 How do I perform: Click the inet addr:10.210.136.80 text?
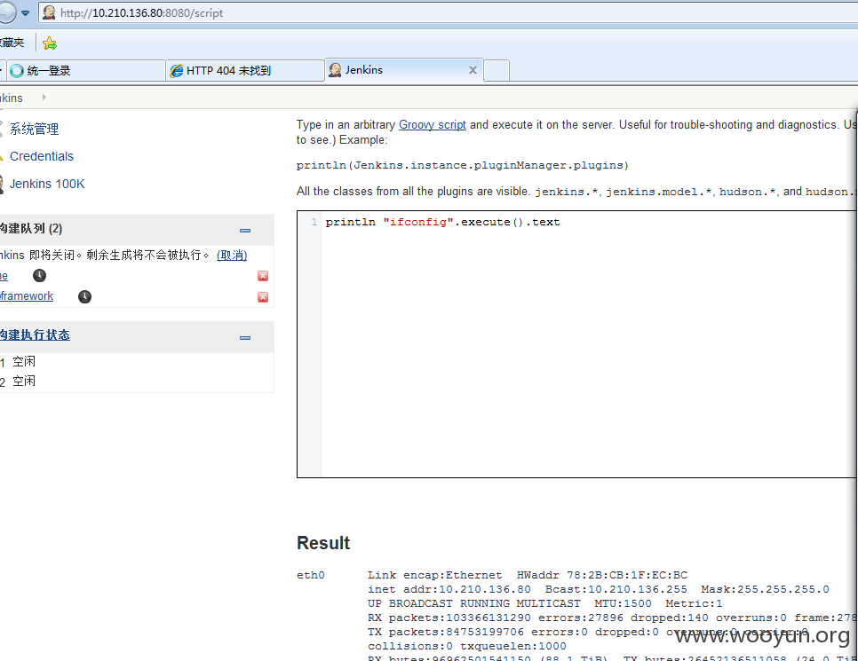(449, 589)
